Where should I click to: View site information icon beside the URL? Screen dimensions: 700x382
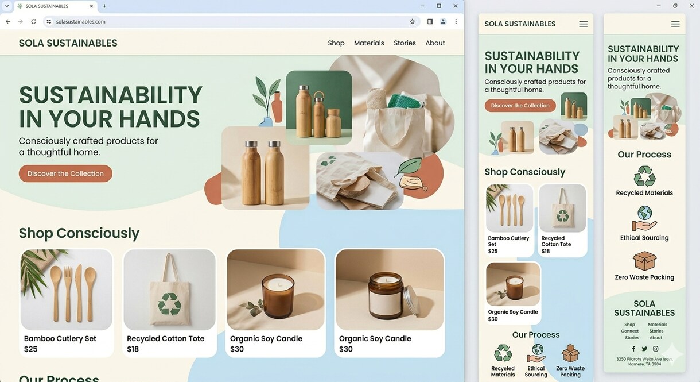49,21
